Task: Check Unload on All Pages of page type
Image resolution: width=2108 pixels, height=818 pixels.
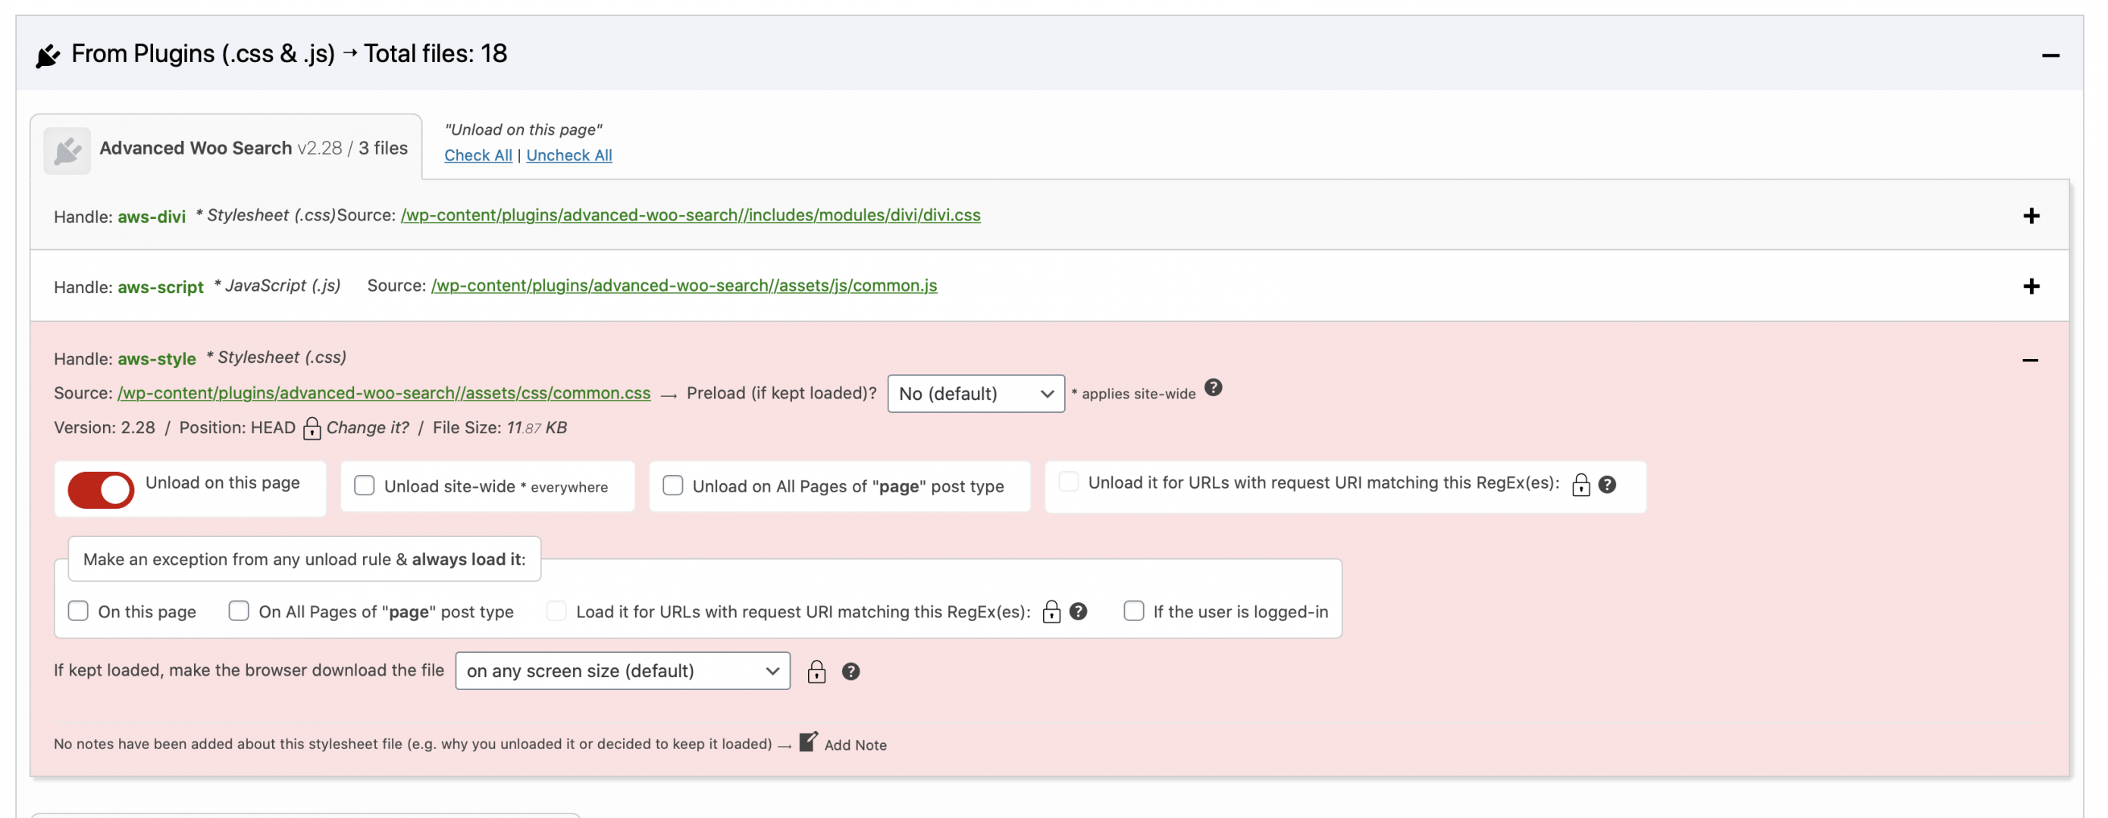Action: 672,486
